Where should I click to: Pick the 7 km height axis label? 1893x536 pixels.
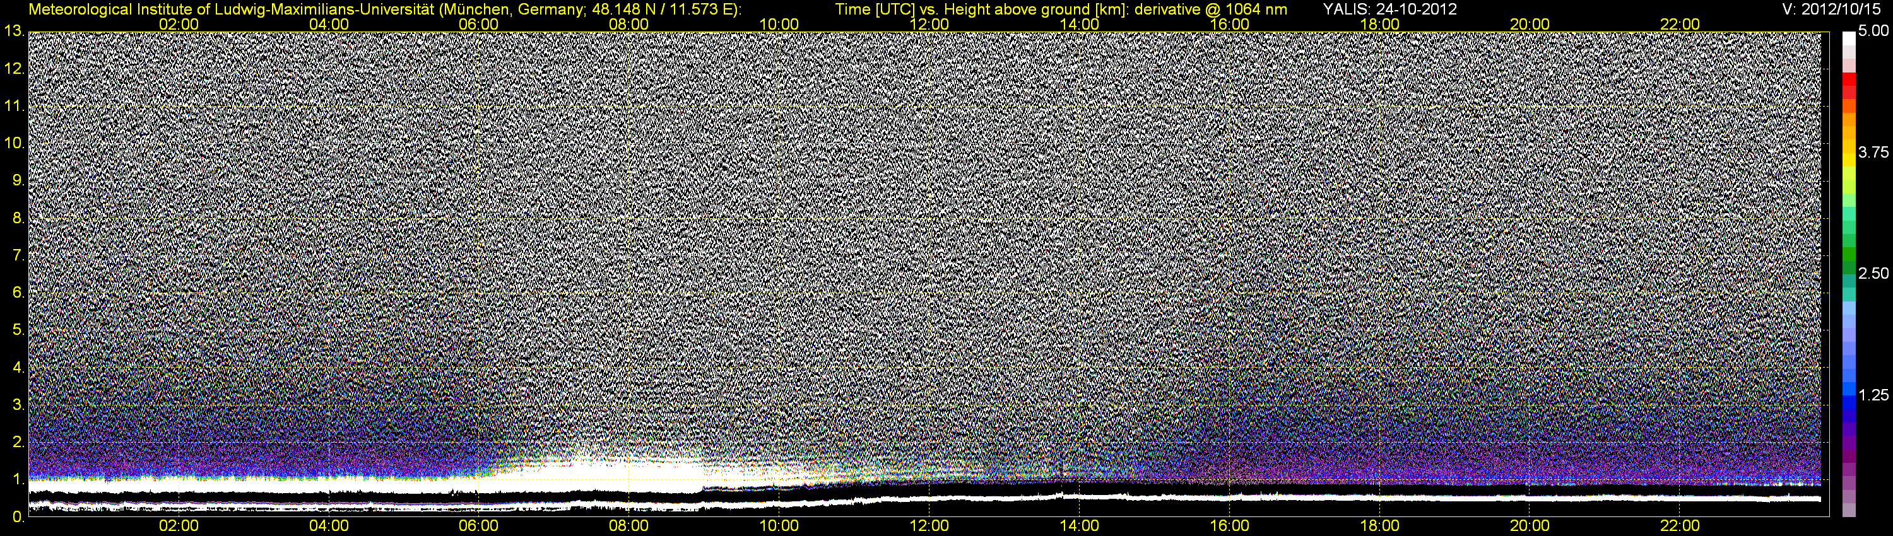click(x=18, y=255)
